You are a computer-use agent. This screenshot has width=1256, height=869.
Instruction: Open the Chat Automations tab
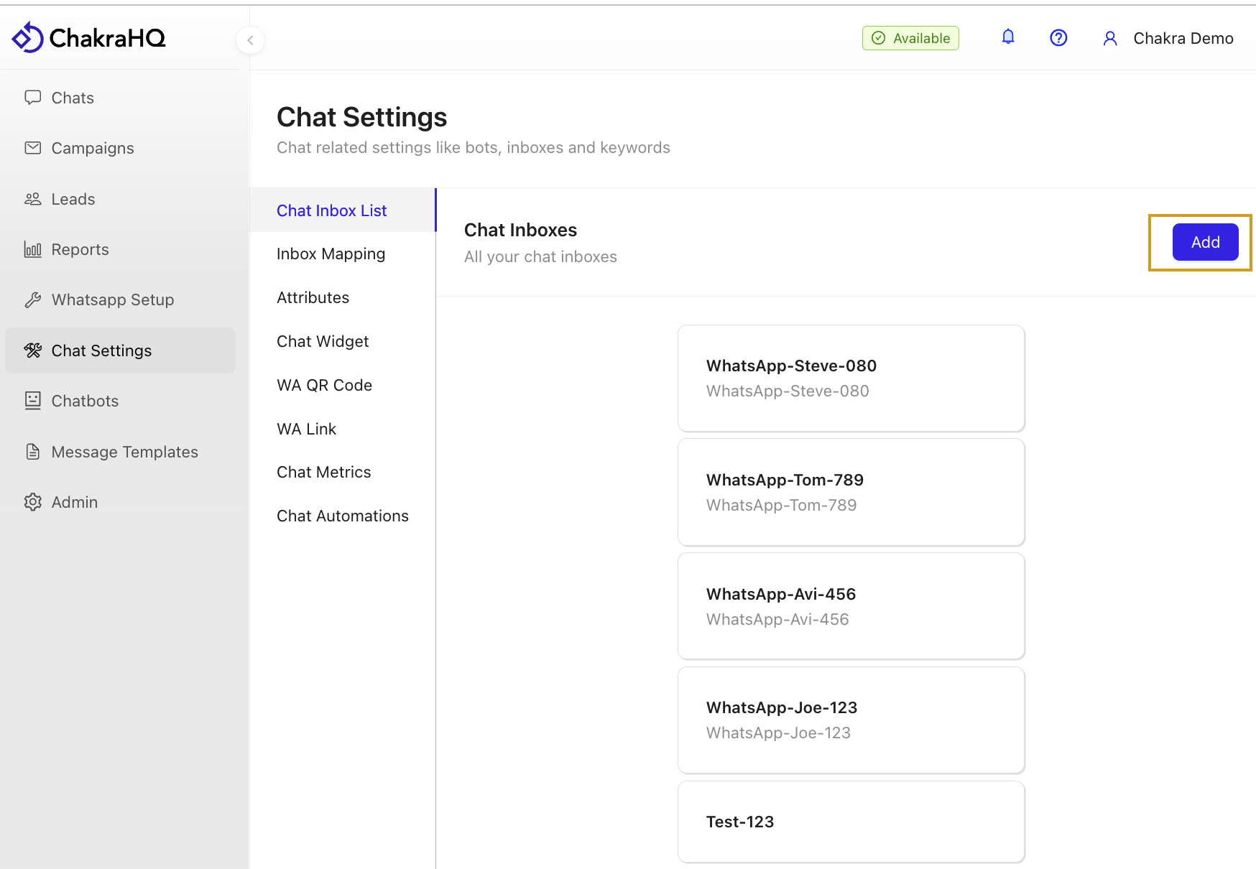pyautogui.click(x=342, y=516)
